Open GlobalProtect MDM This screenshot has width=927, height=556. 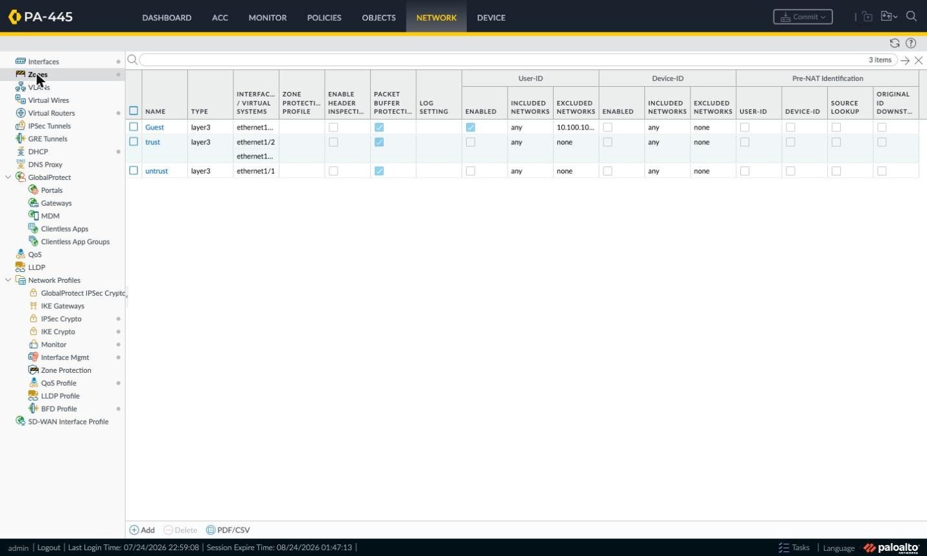[50, 216]
